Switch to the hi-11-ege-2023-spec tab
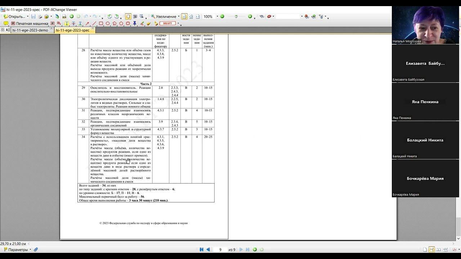Viewport: 461px width, 259px height. point(72,30)
